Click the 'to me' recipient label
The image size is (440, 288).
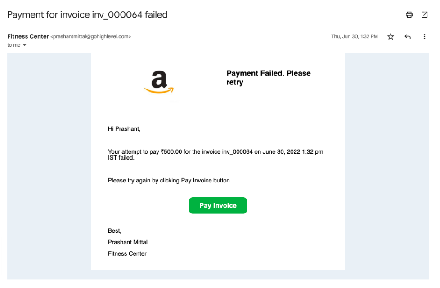13,45
